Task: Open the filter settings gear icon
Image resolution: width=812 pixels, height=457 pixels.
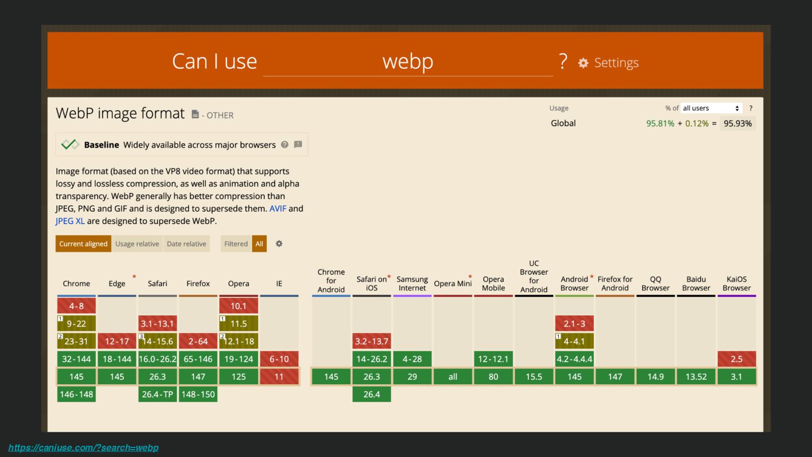Action: coord(279,244)
